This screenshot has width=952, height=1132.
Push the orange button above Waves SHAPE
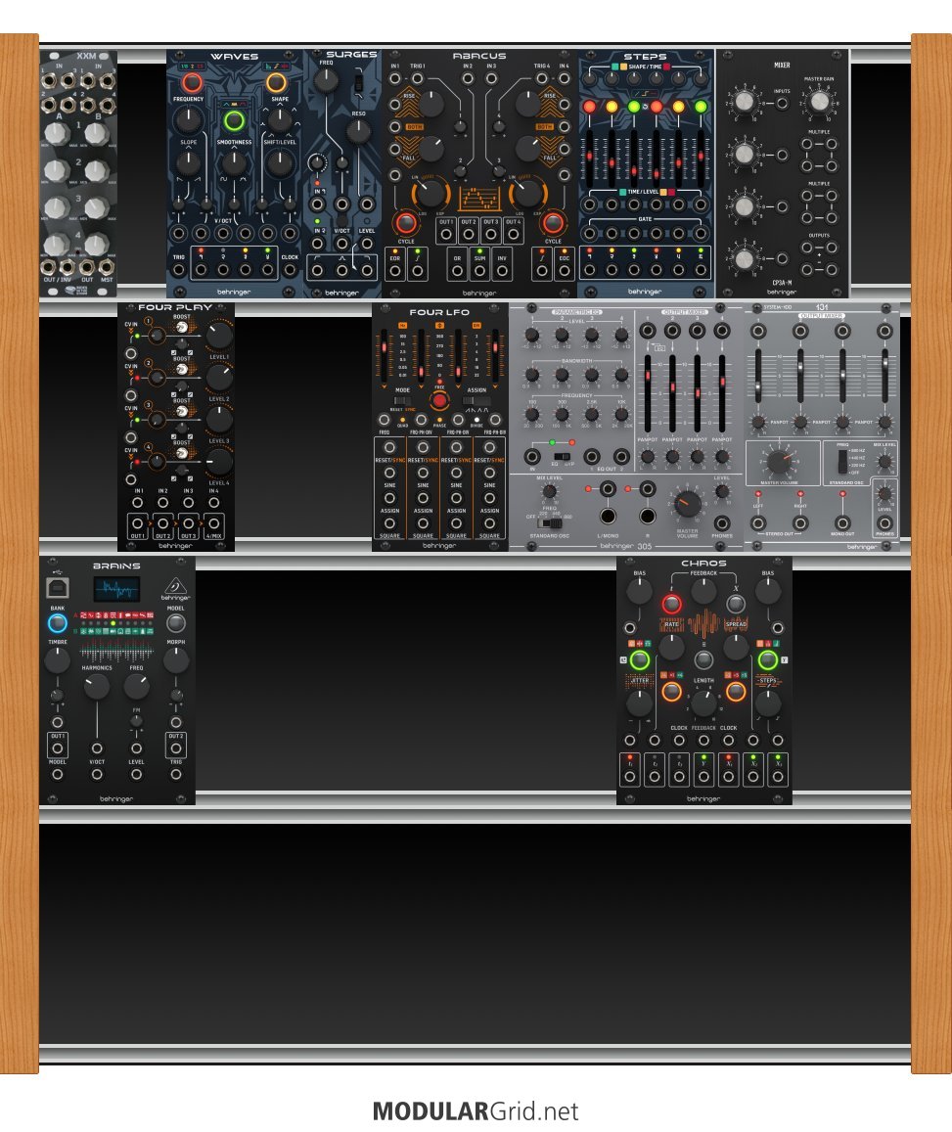tap(276, 83)
